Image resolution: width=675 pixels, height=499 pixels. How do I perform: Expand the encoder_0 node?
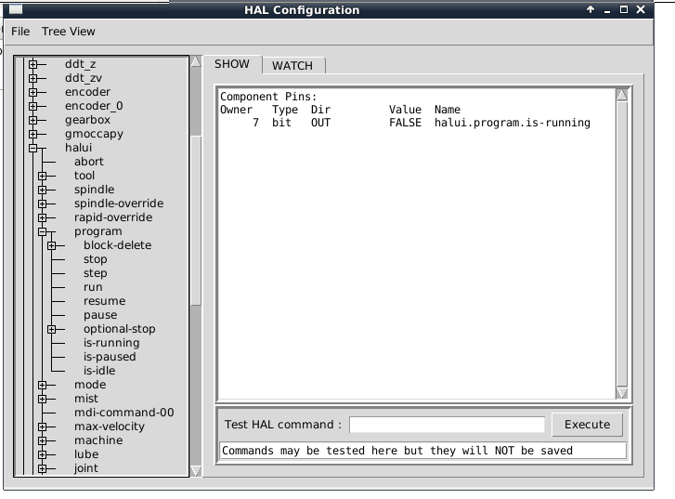pyautogui.click(x=32, y=106)
